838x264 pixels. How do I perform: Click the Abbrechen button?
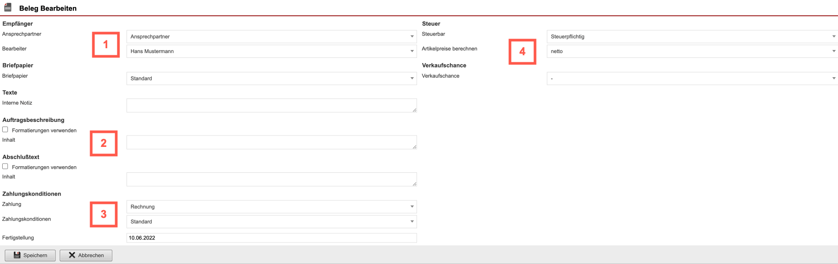[86, 255]
